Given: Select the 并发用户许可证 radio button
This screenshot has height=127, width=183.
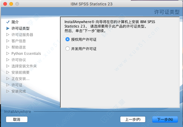Looking at the screenshot, I should [x=67, y=48].
